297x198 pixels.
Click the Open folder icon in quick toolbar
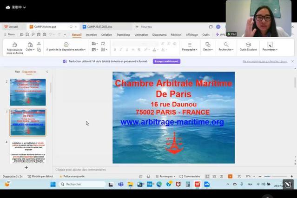click(x=21, y=34)
